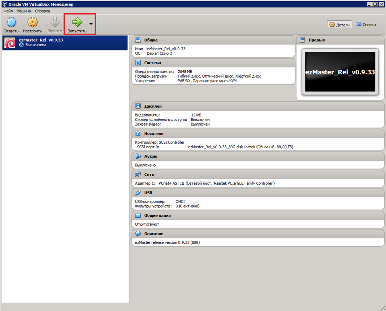The height and width of the screenshot is (311, 386).
Task: Click the PCnet-FAST III adapter text
Action: [x=216, y=183]
